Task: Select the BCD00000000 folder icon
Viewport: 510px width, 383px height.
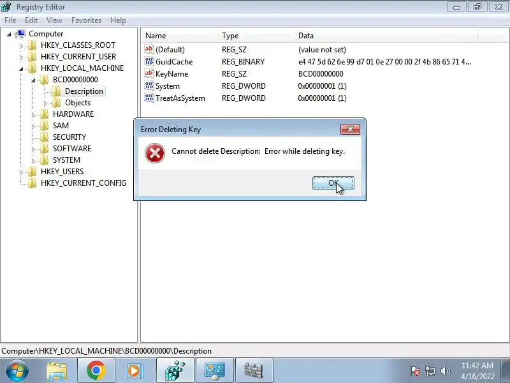Action: point(44,79)
